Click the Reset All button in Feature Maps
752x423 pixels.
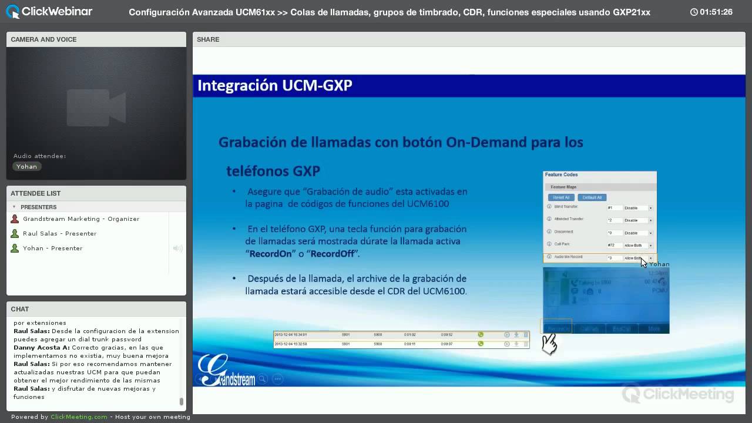[561, 197]
